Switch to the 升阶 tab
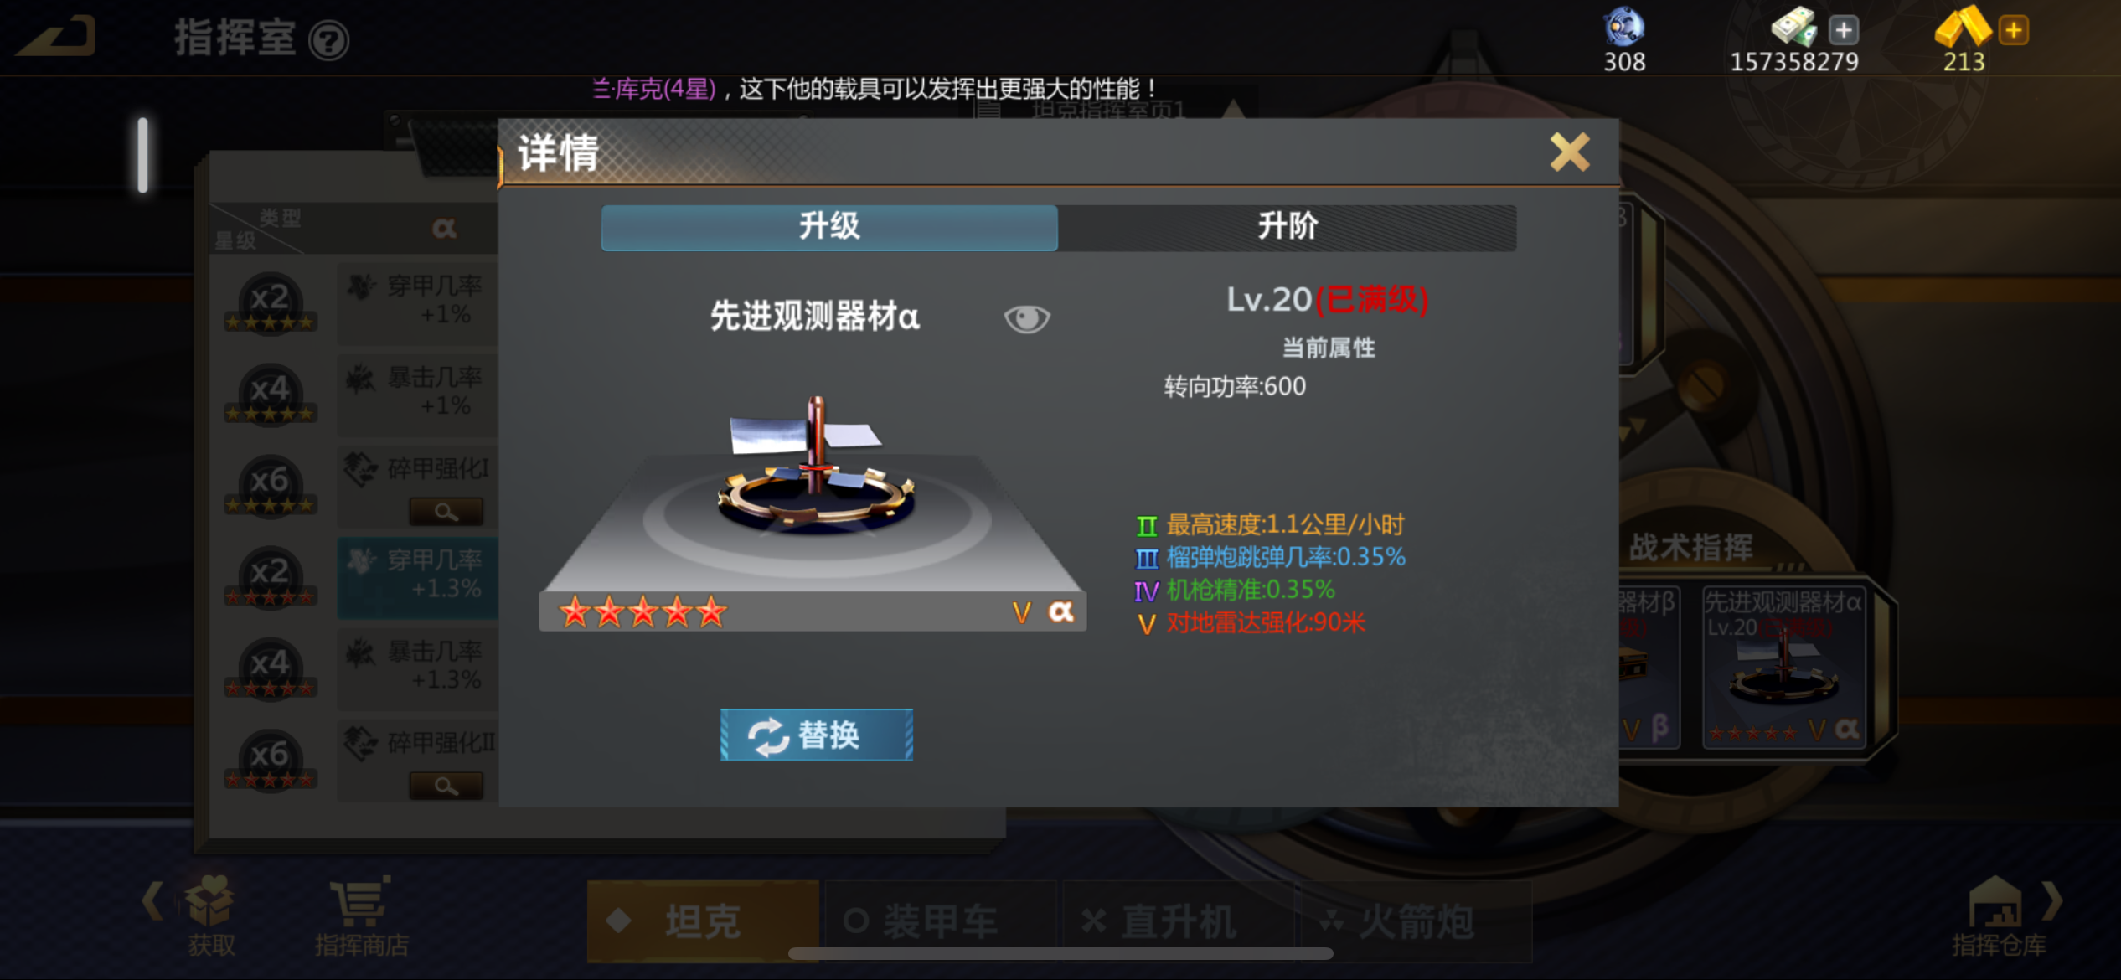This screenshot has width=2121, height=980. 1288,227
